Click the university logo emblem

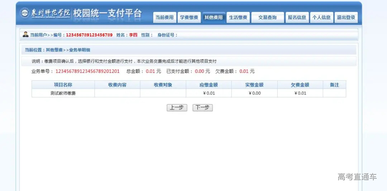click(24, 13)
